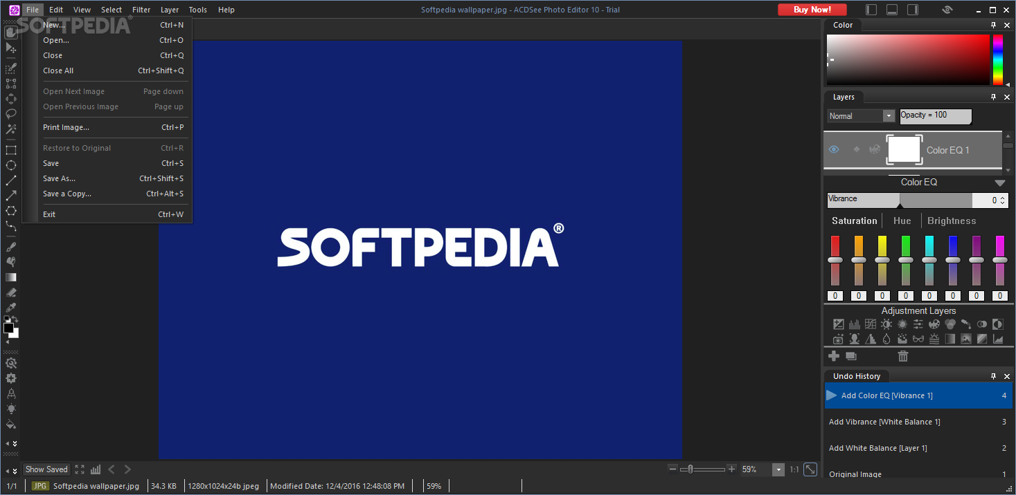Toggle fit-to-window zoom button

(810, 469)
